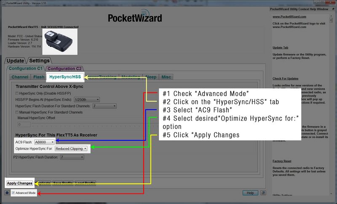The image size is (337, 204).
Task: Click the Context Help Window title text
Action: point(299,9)
